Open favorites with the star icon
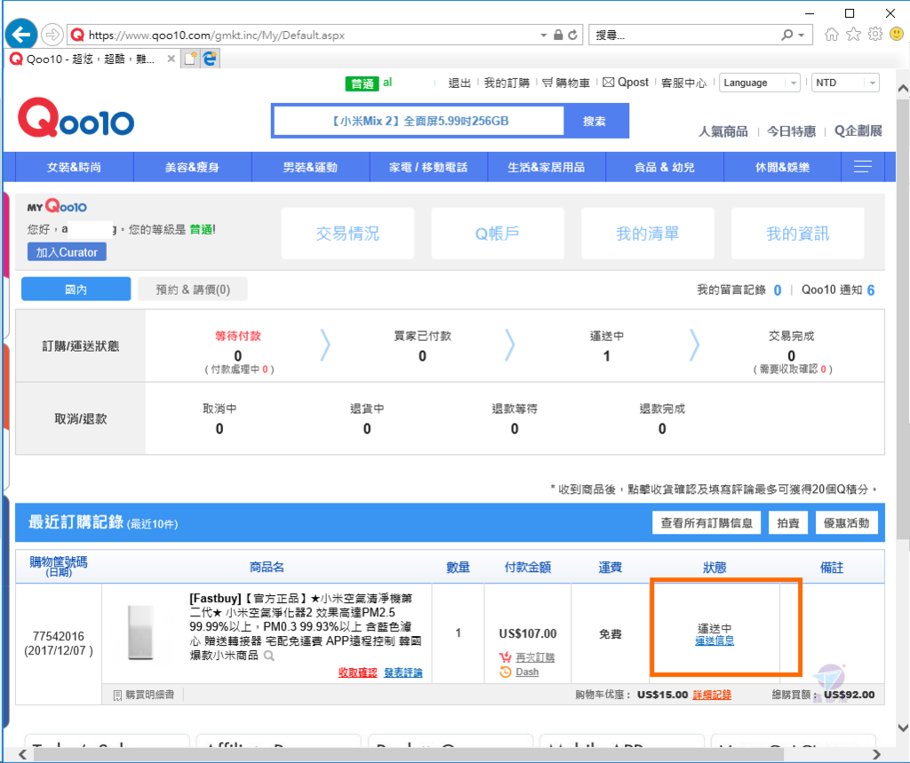 coord(853,35)
